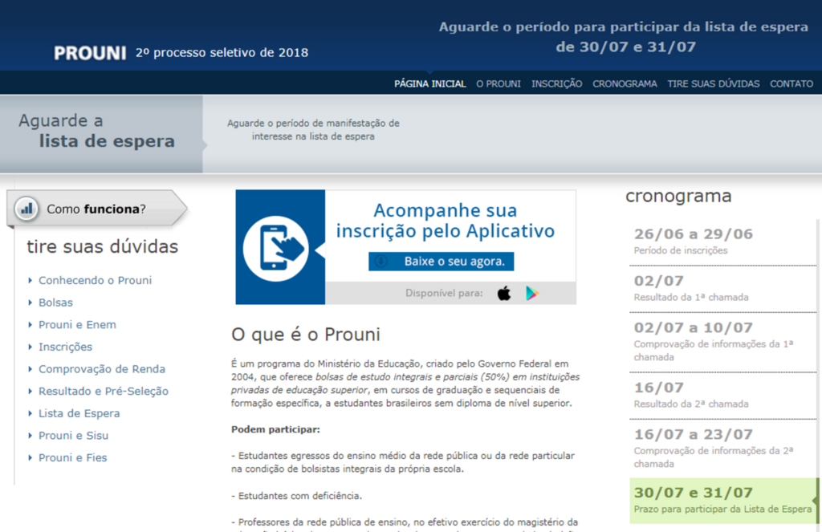This screenshot has width=822, height=532.
Task: Click the Google Play store icon
Action: point(531,294)
